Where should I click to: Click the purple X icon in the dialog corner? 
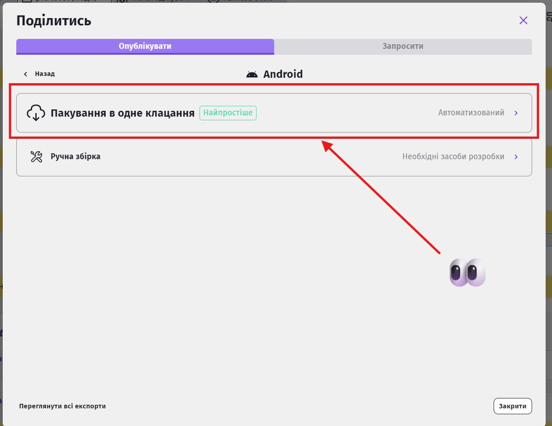coord(523,20)
